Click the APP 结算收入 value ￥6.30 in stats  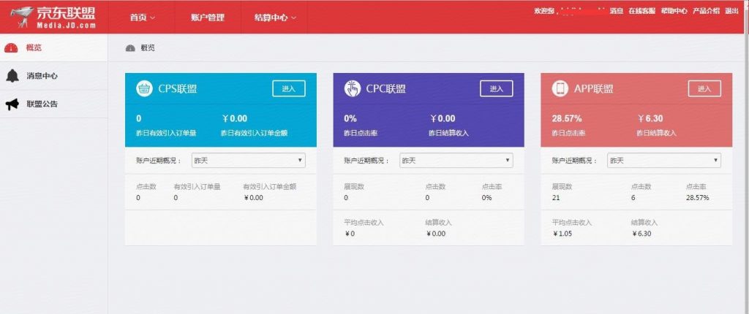pyautogui.click(x=641, y=234)
